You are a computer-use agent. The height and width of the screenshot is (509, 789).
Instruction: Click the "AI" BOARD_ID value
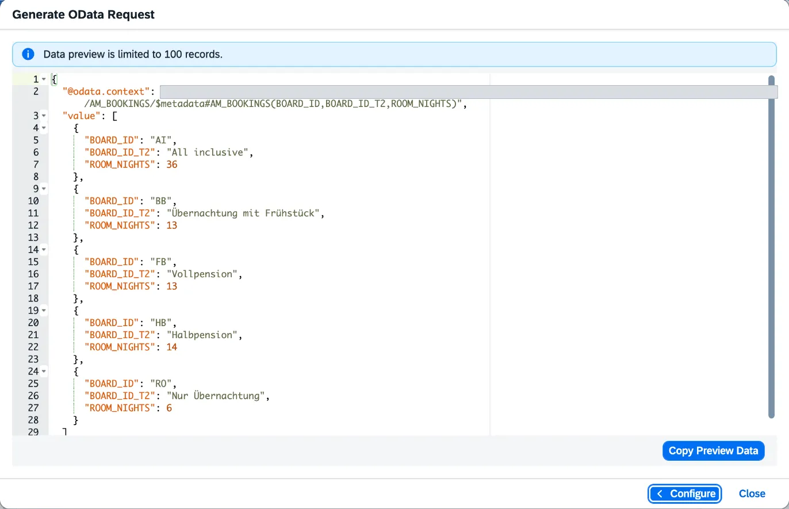[x=160, y=140]
